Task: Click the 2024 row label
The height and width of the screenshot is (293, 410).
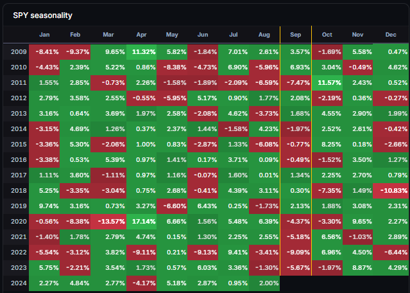Action: pos(19,283)
